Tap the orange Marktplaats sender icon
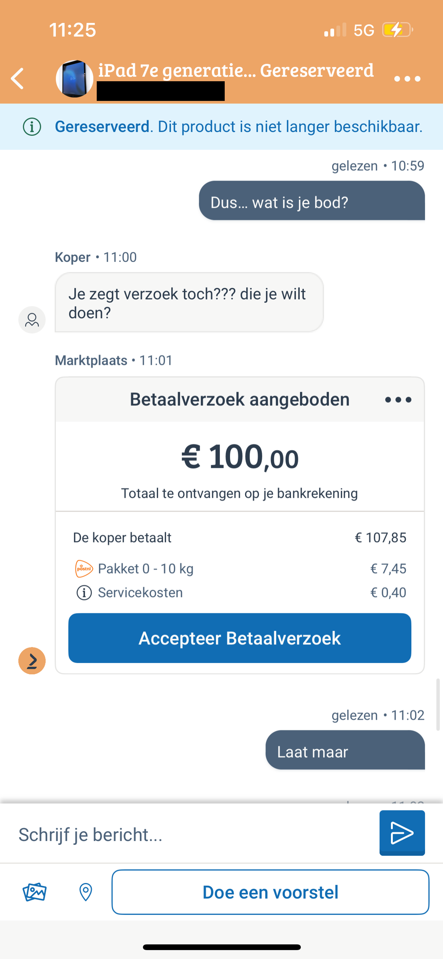The image size is (443, 959). point(32,661)
